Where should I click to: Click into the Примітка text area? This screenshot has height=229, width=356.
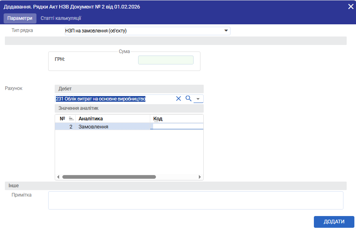point(195,200)
